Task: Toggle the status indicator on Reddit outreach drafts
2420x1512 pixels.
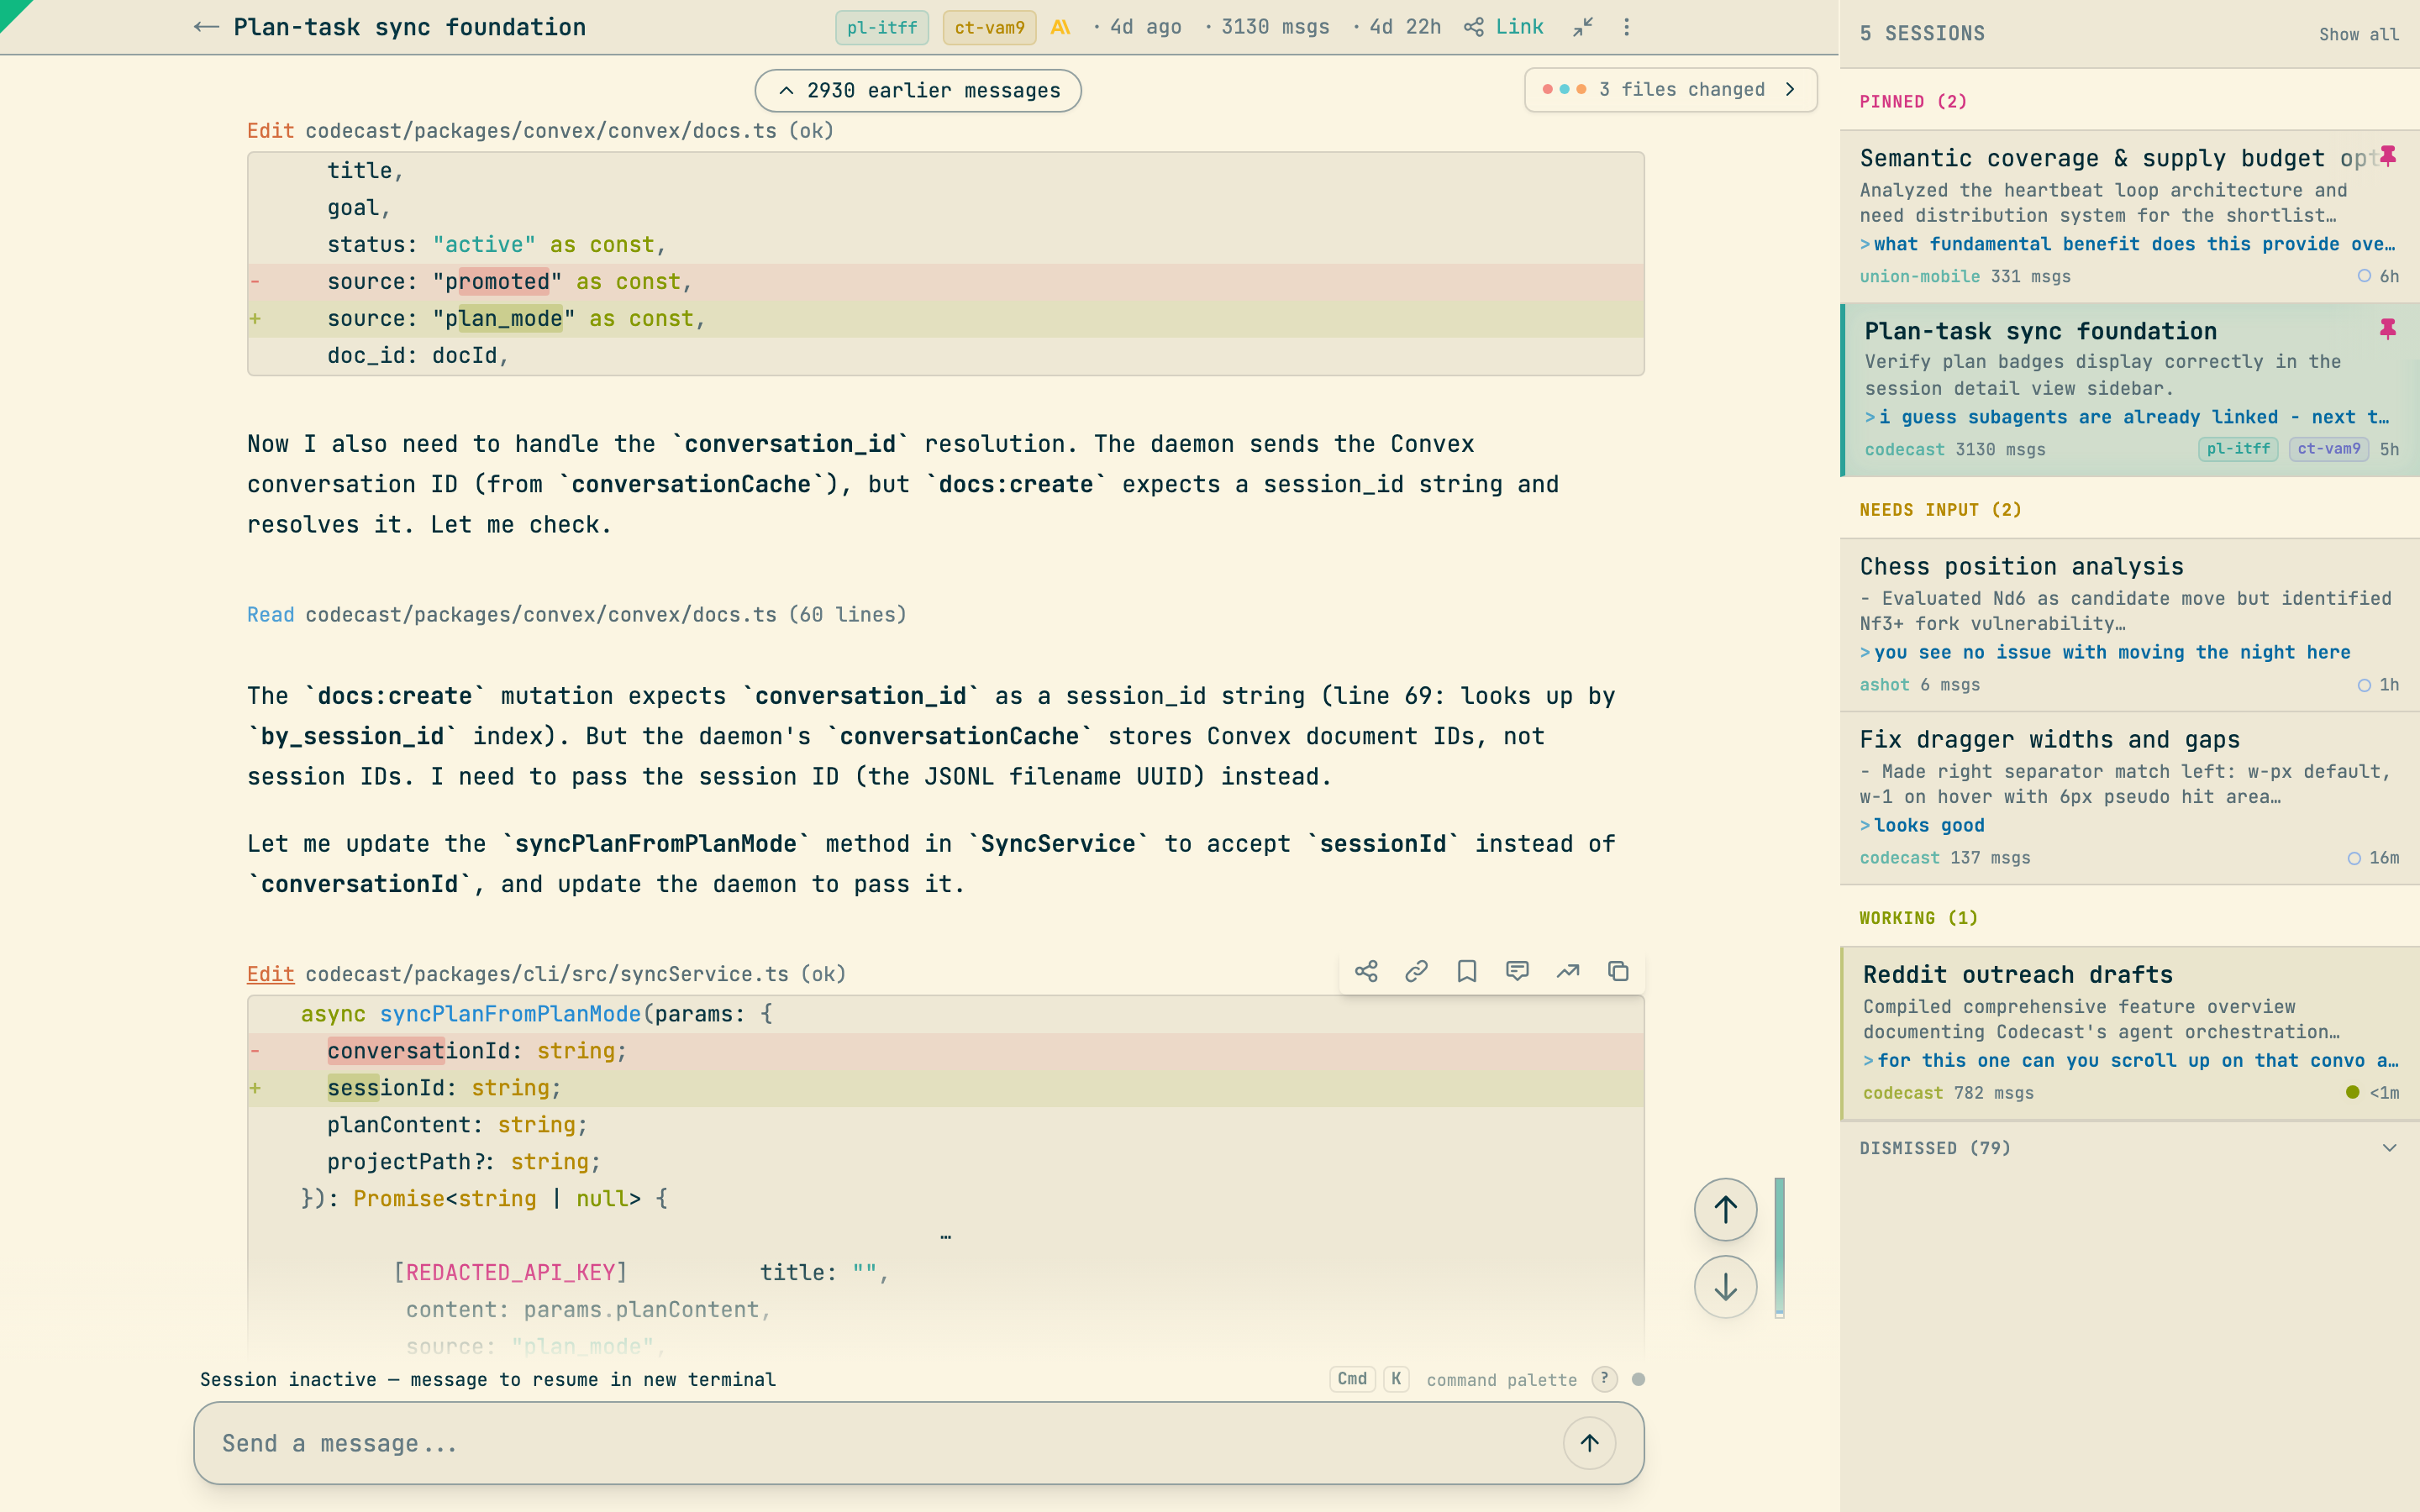Action: point(2355,1092)
